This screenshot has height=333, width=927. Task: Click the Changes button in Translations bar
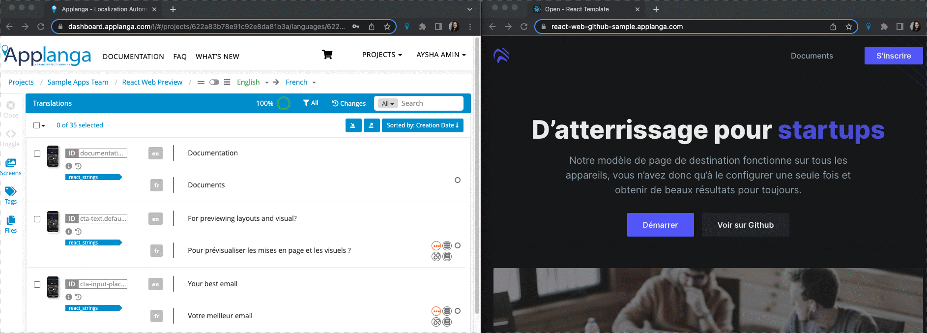pos(348,103)
